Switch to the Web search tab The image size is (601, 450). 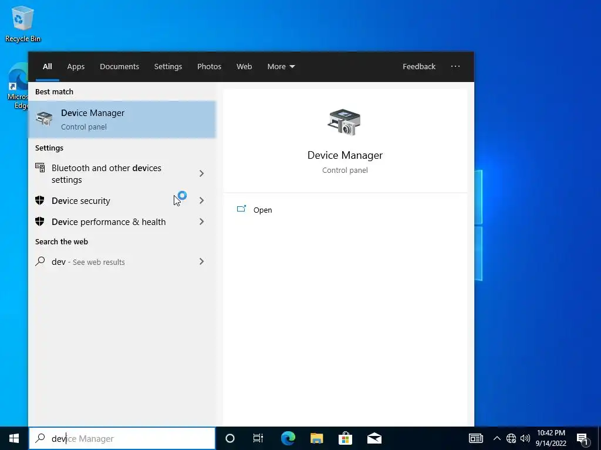click(244, 67)
